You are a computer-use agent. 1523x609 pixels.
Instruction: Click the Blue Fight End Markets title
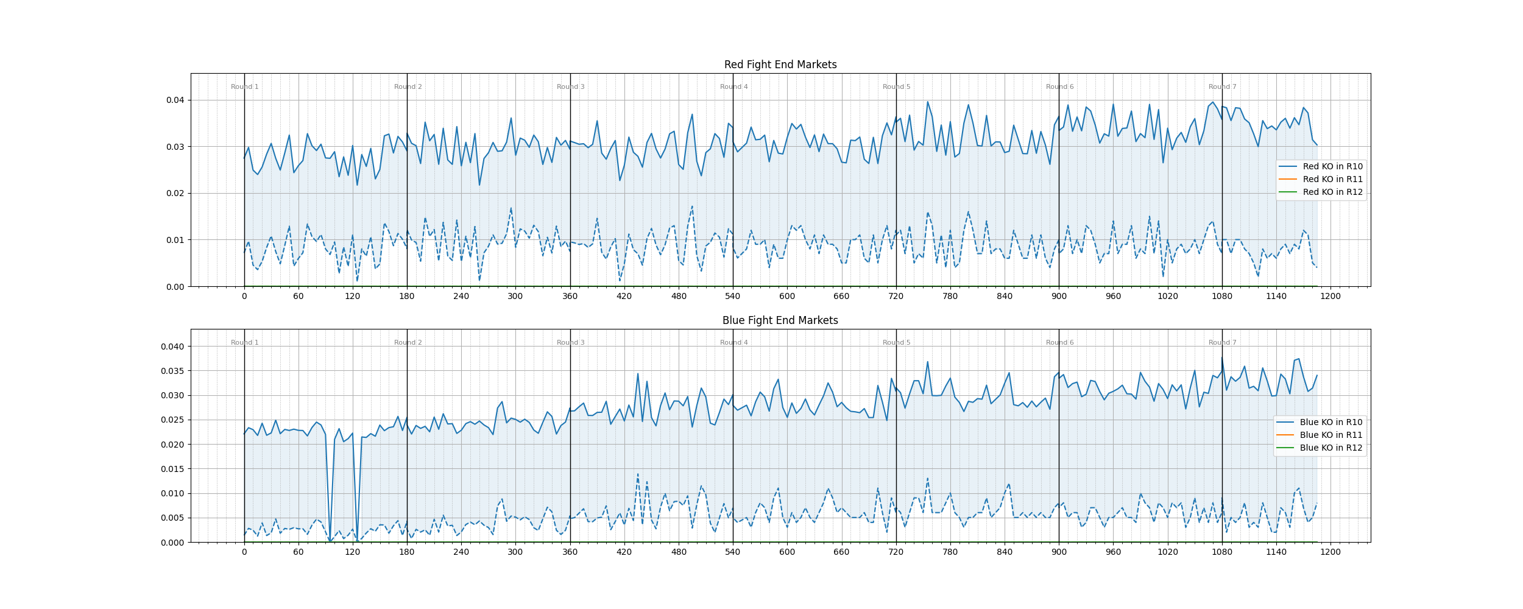pyautogui.click(x=780, y=320)
